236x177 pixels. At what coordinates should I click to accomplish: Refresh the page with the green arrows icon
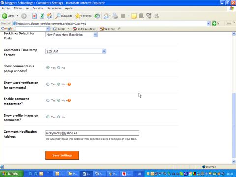click(42, 16)
